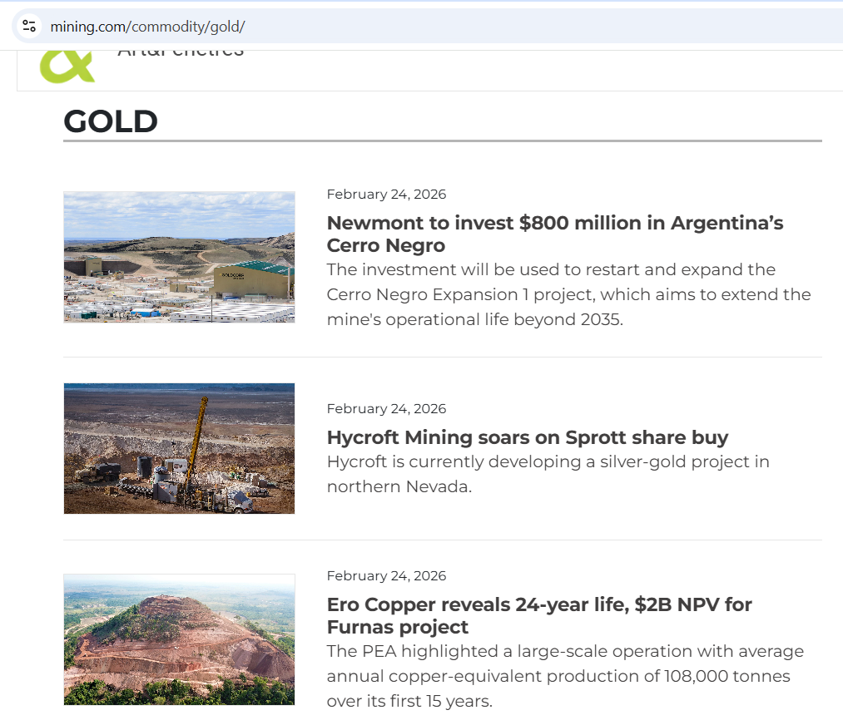Click the green ampersand logo in banner

tap(67, 67)
